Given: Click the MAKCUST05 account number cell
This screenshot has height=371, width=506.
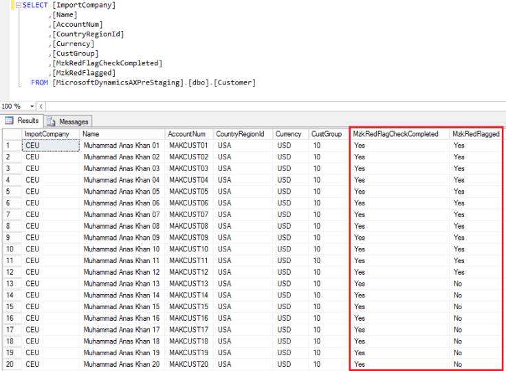Looking at the screenshot, I should tap(188, 192).
